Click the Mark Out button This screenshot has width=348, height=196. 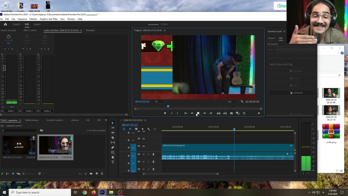178,113
